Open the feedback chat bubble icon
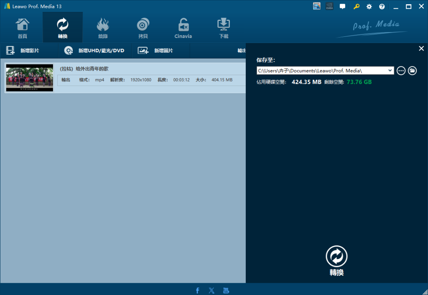428x295 pixels. (343, 7)
